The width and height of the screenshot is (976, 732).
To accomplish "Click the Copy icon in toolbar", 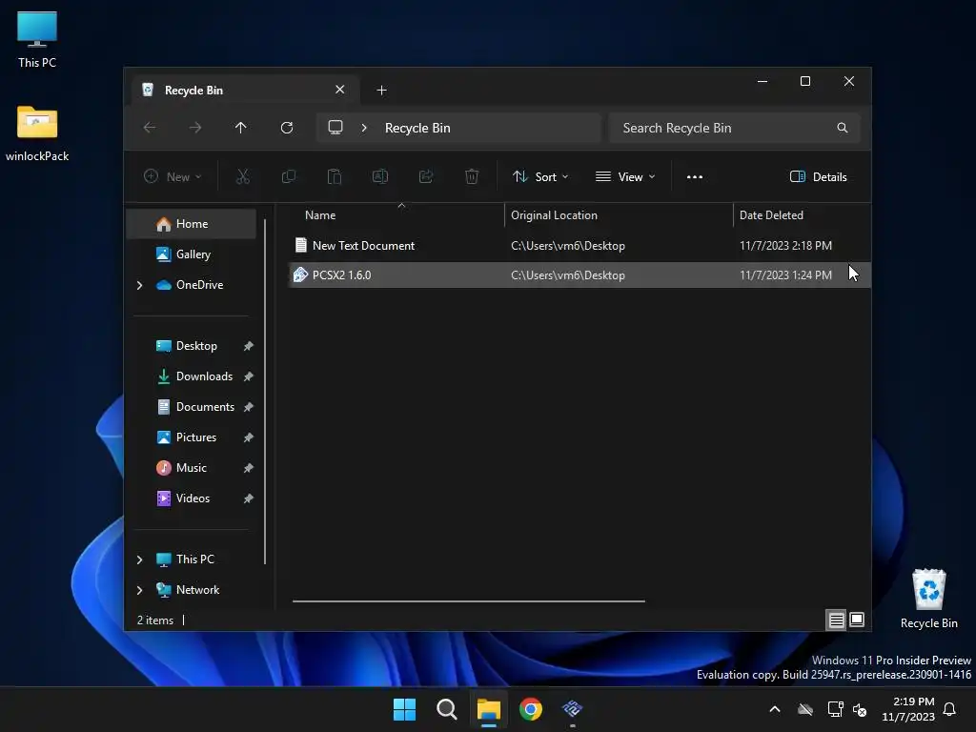I will pyautogui.click(x=288, y=176).
